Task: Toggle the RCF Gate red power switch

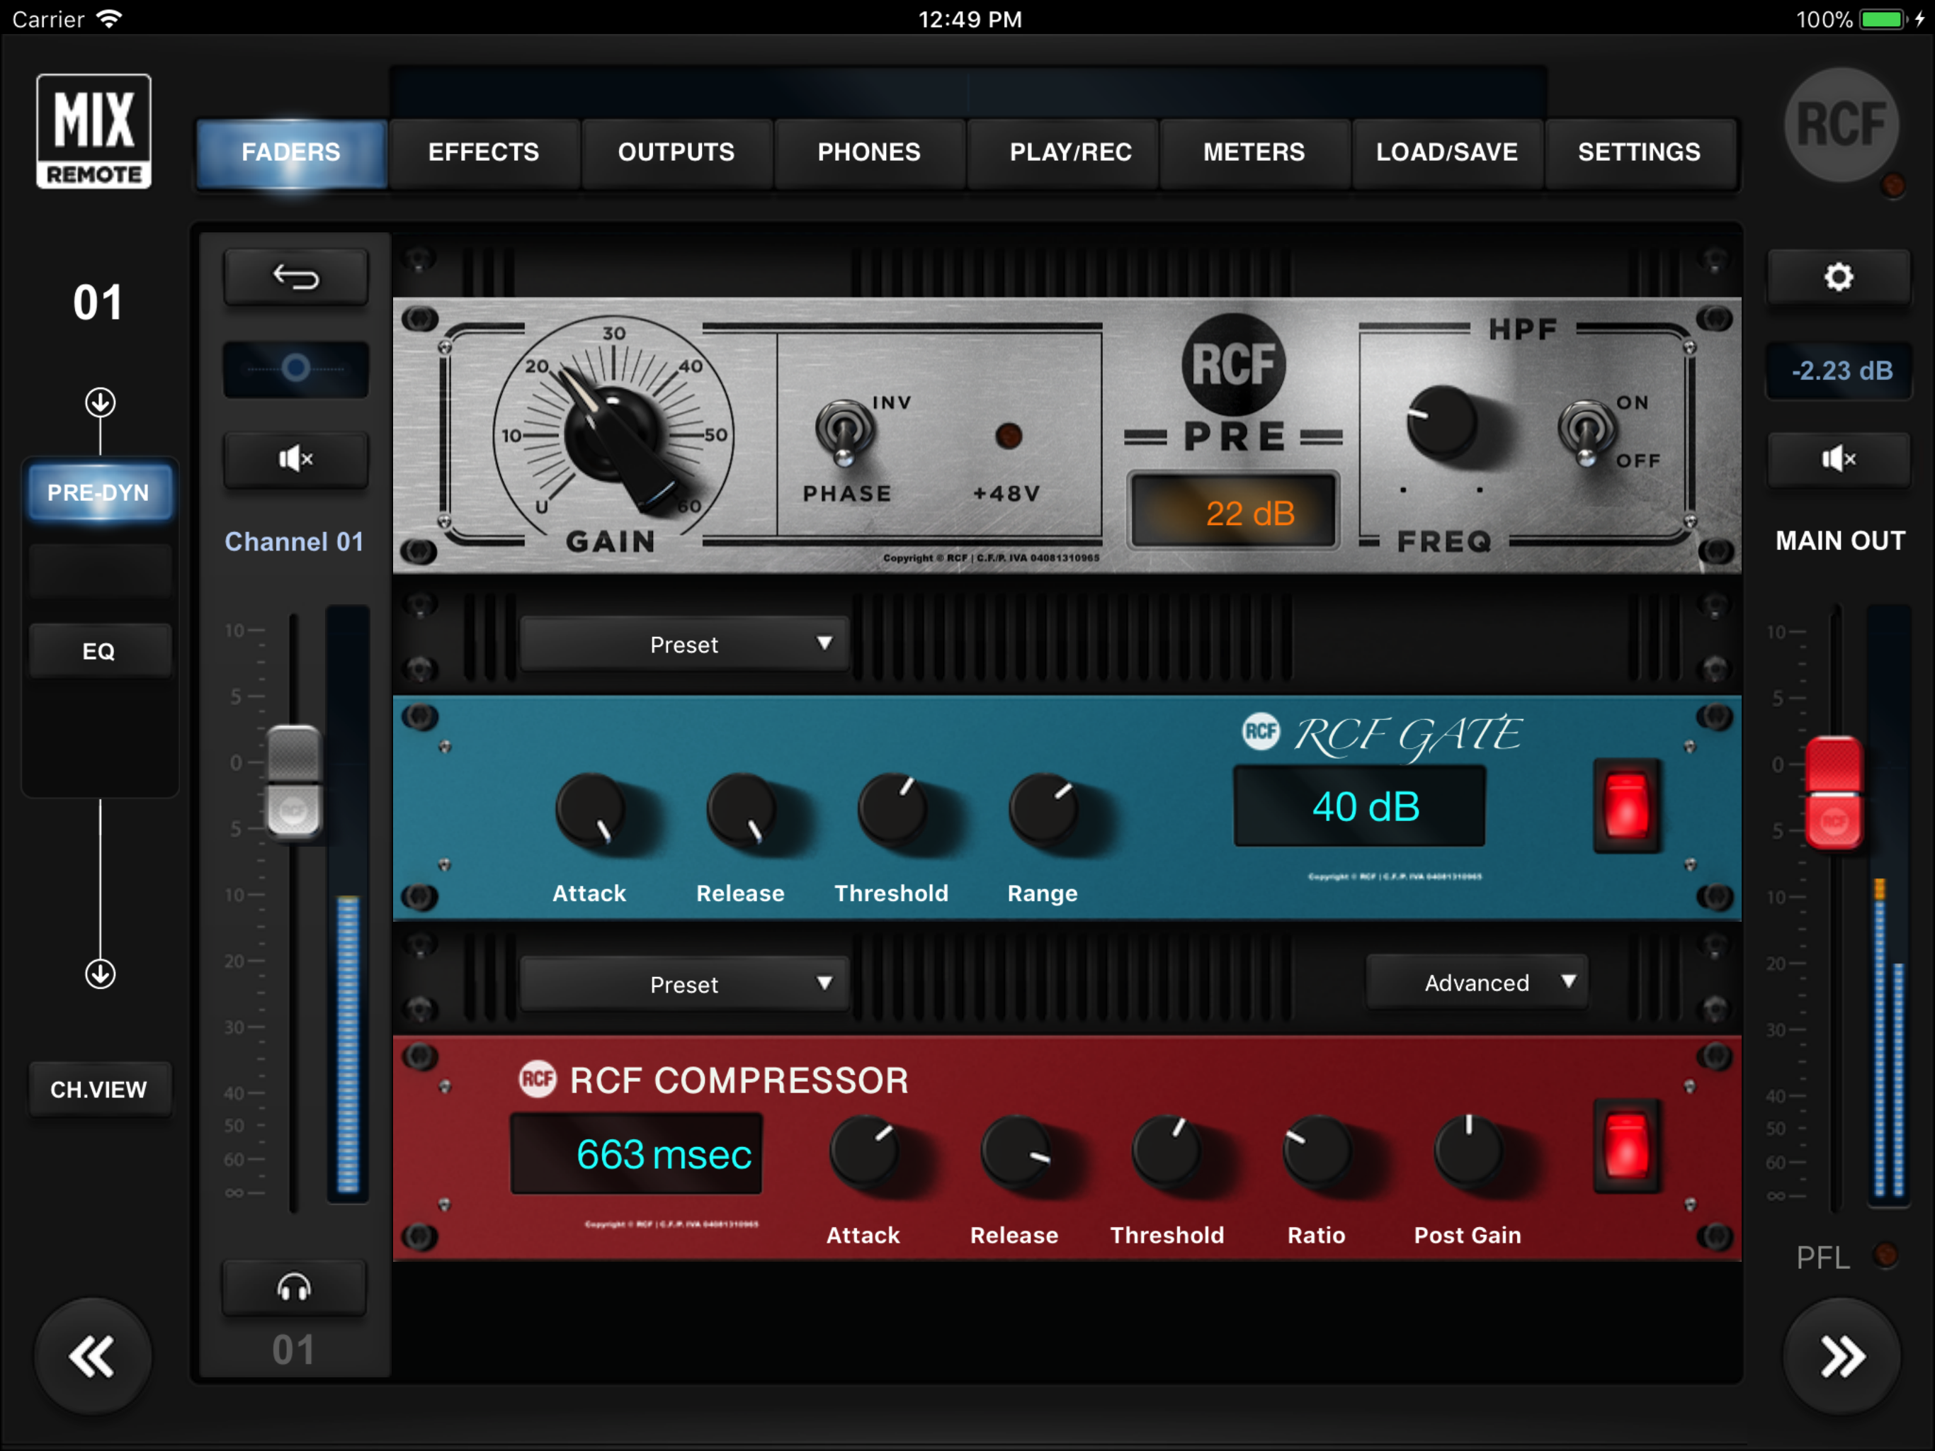Action: pyautogui.click(x=1626, y=805)
